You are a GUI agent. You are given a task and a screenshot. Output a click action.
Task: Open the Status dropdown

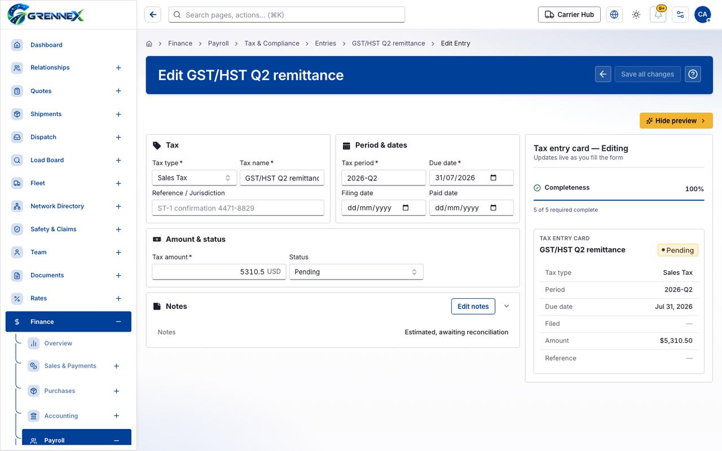tap(356, 272)
